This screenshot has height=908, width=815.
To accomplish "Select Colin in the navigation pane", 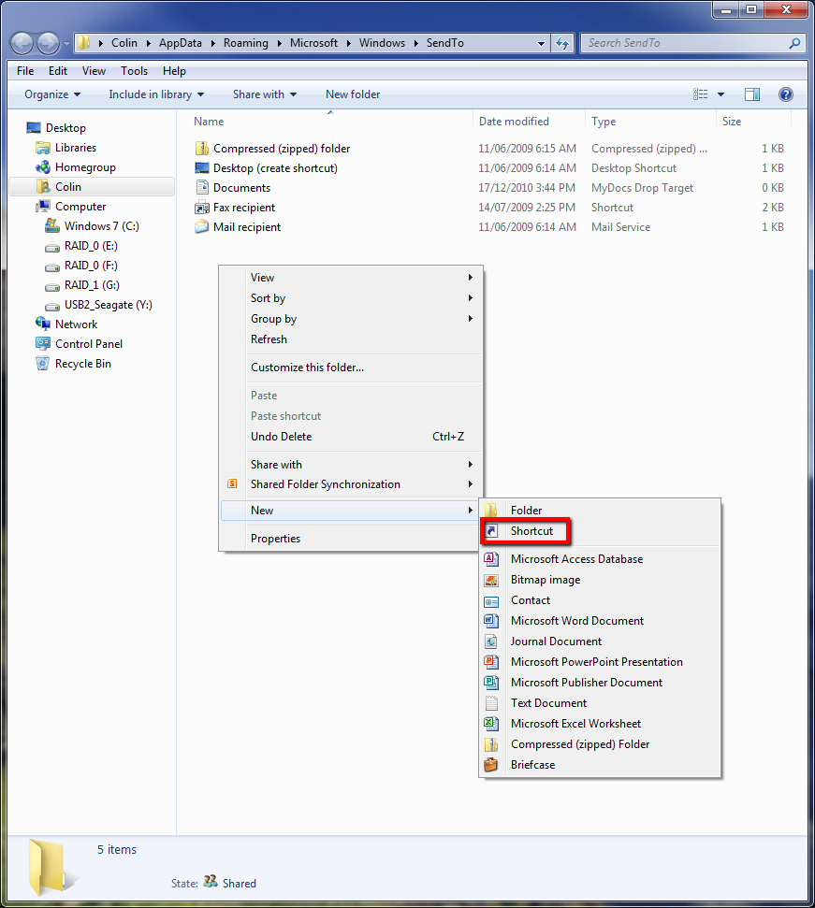I will [92, 186].
